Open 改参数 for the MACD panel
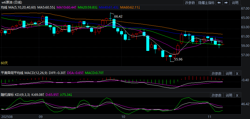This screenshot has height=119, width=250. click(217, 73)
